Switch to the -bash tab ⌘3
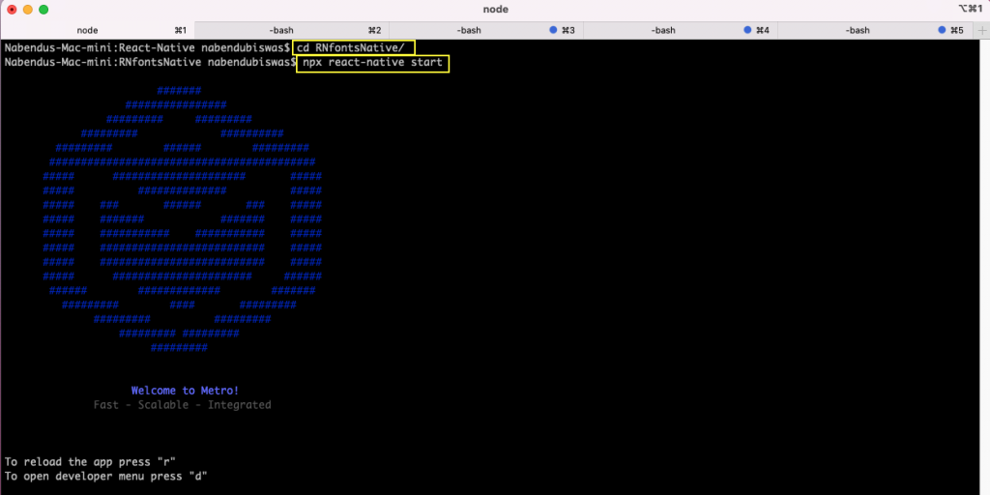This screenshot has height=495, width=990. (x=486, y=30)
